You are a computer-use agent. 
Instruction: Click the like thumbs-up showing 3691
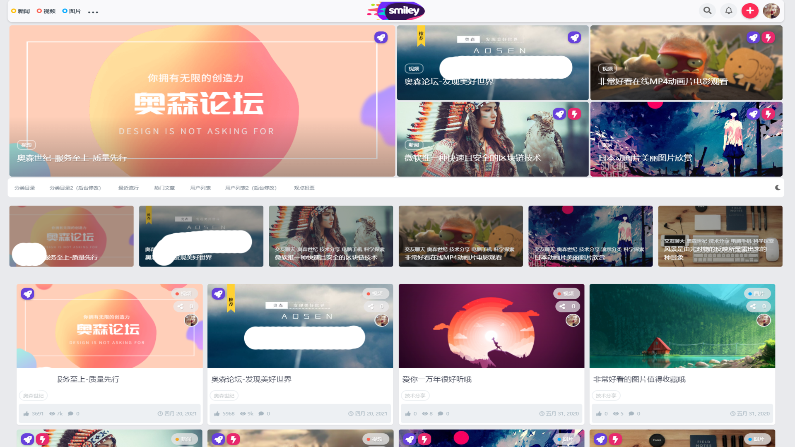26,413
